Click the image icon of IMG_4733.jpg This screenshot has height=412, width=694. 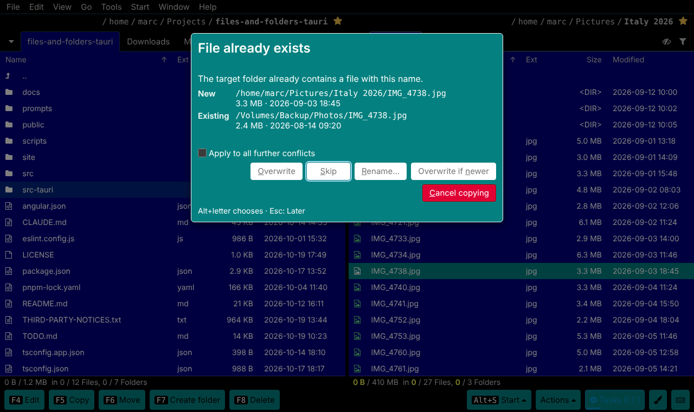(x=357, y=239)
